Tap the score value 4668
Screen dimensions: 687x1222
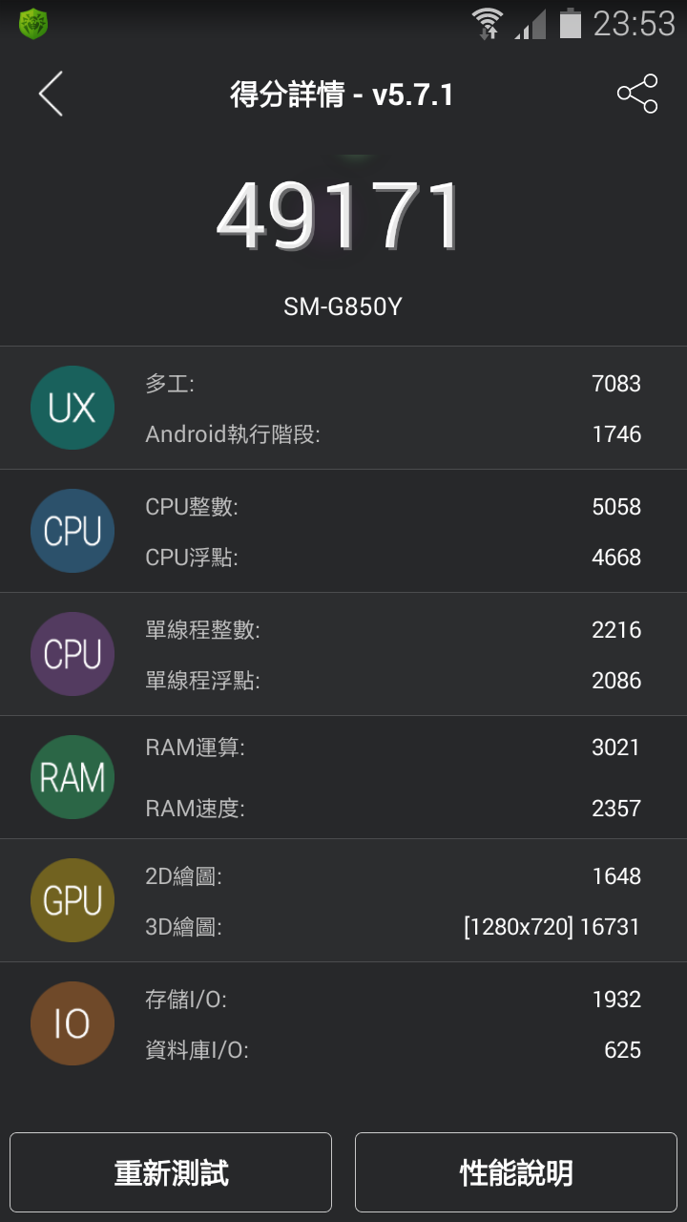pyautogui.click(x=616, y=558)
